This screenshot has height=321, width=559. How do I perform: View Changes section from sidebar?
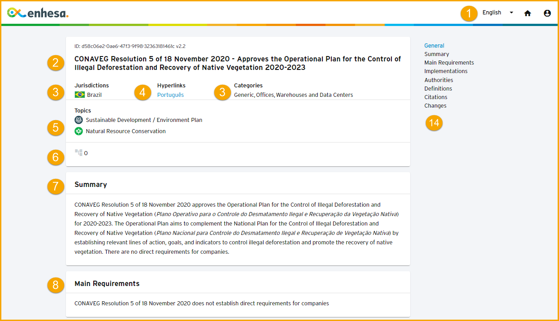435,106
